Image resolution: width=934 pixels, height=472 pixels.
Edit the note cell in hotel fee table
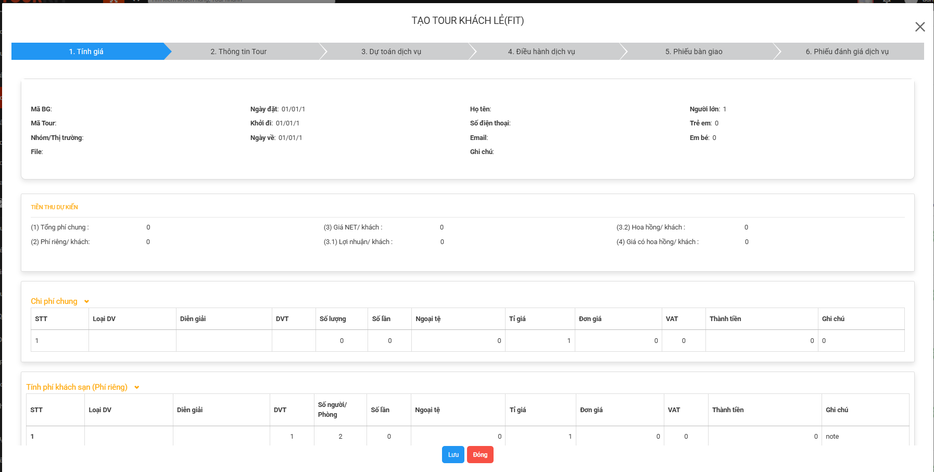tap(864, 437)
